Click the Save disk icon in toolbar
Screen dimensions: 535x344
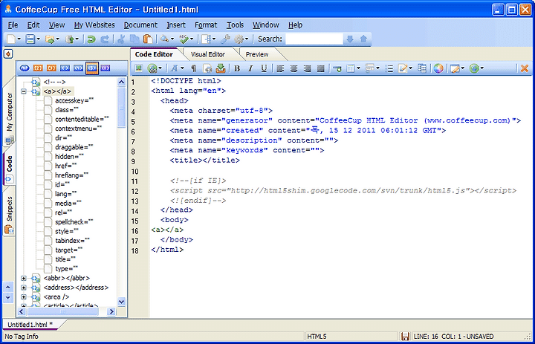coord(30,39)
